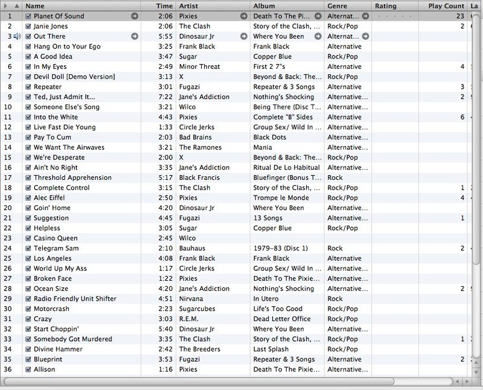Uncheck the Motorcrash checkbox
The image size is (483, 390).
point(28,308)
